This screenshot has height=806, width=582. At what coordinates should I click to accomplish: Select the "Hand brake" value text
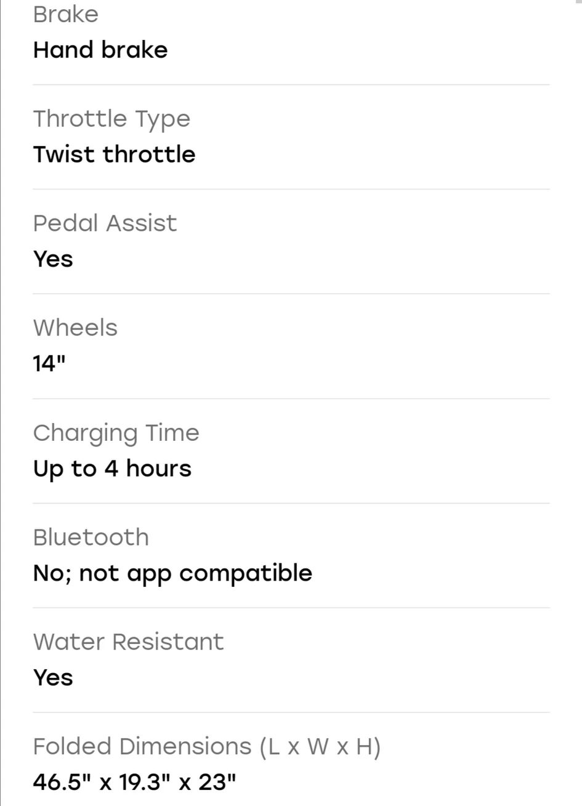[100, 50]
